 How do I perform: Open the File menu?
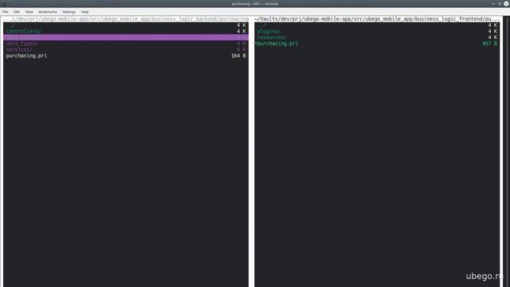pyautogui.click(x=6, y=12)
